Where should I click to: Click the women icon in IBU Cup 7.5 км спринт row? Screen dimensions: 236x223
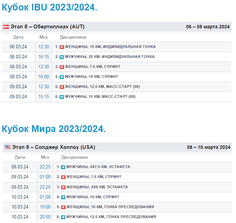pyautogui.click(x=62, y=67)
